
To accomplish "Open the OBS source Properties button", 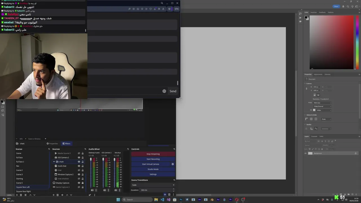I will tap(52, 144).
